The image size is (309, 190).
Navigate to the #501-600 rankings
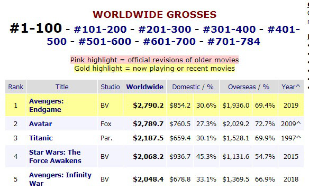point(105,42)
